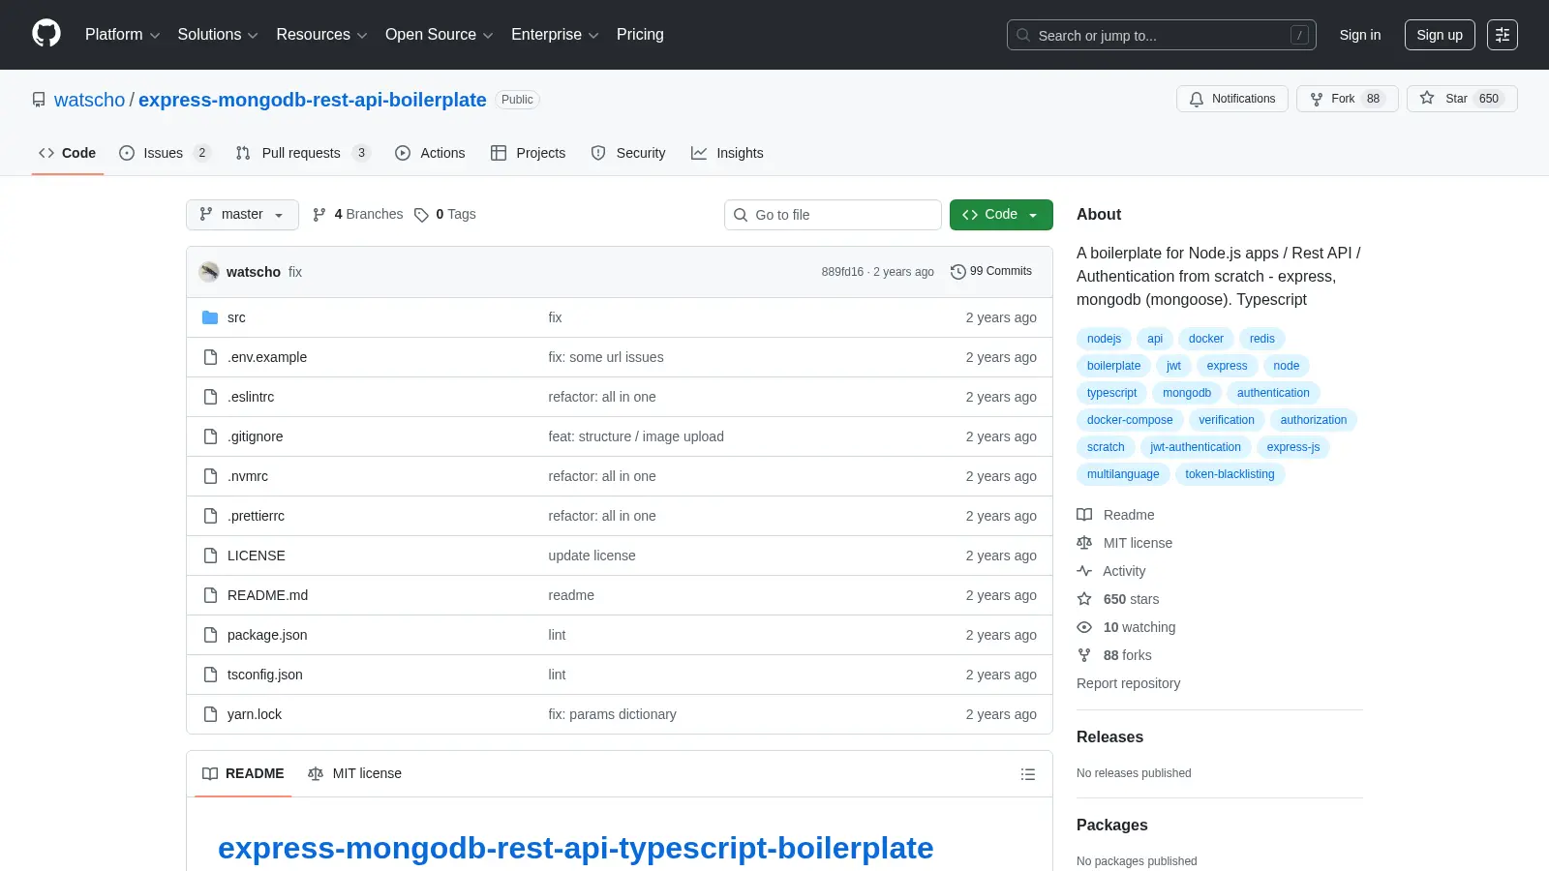Click the Go to file input
The width and height of the screenshot is (1549, 871).
point(833,215)
